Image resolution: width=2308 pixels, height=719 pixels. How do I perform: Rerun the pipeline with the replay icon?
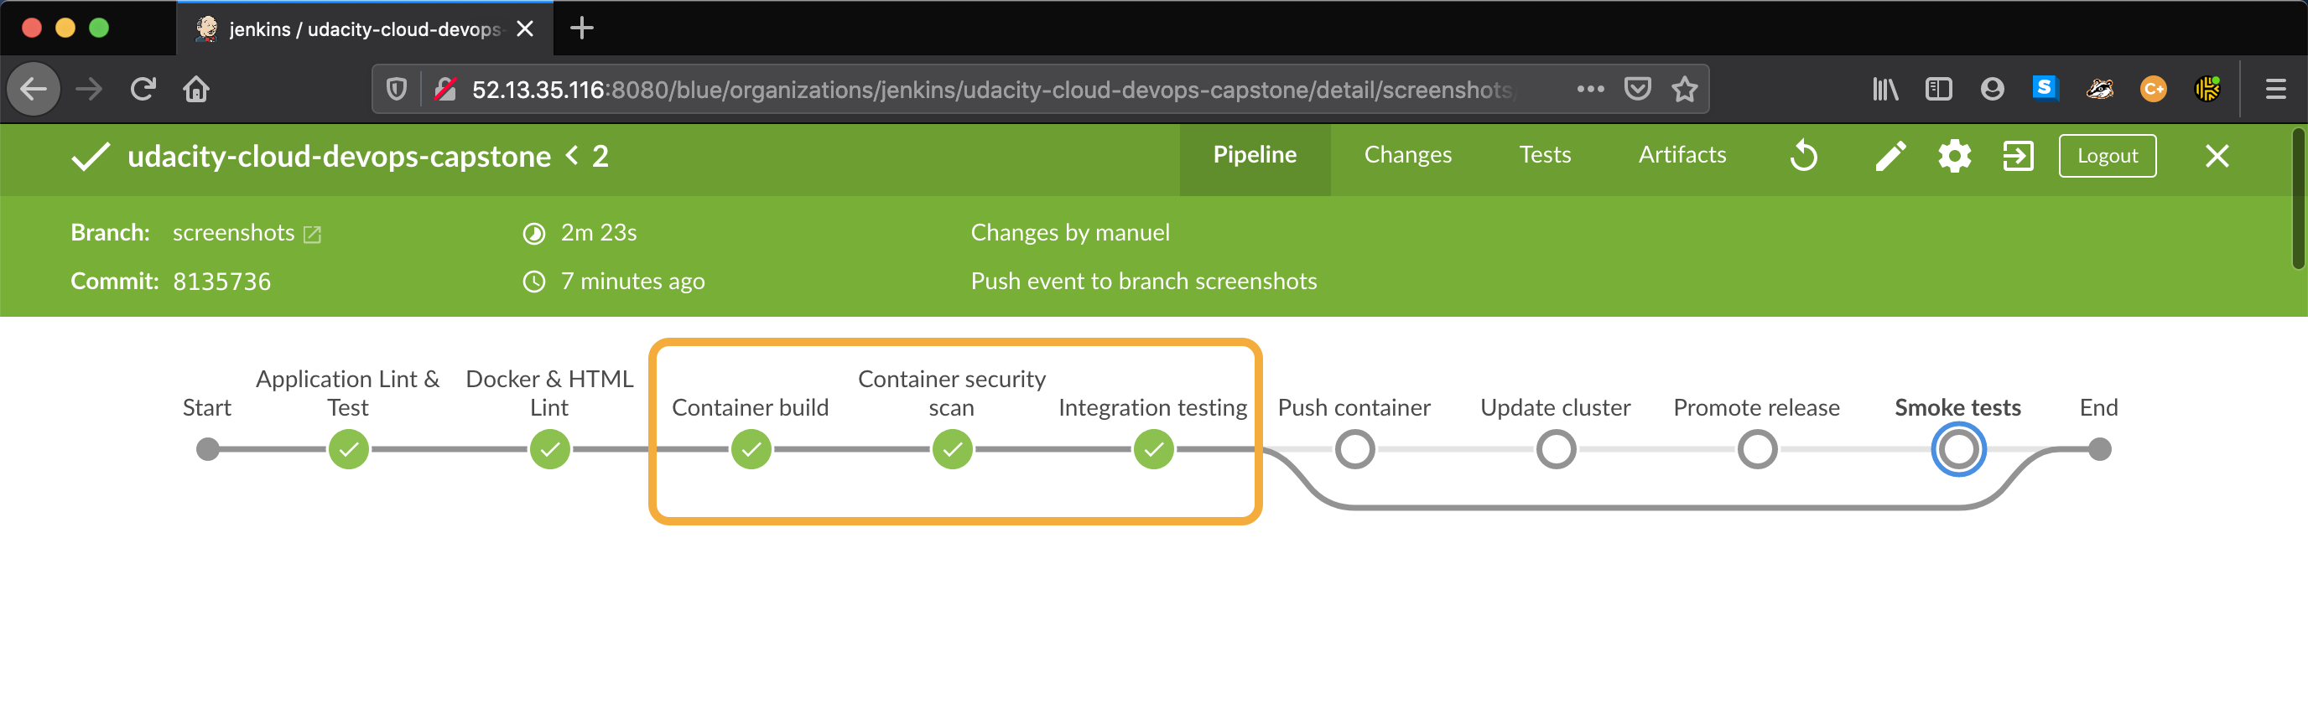(1804, 156)
